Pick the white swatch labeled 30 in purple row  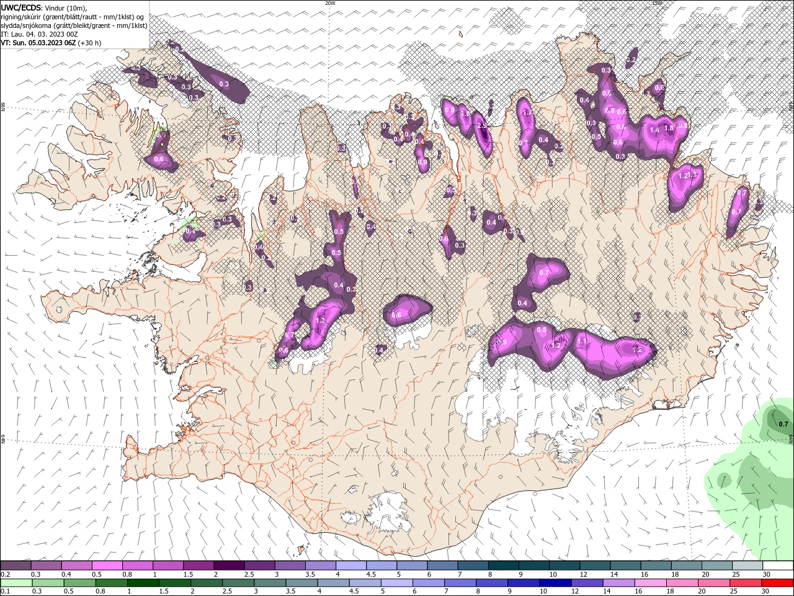(x=778, y=566)
